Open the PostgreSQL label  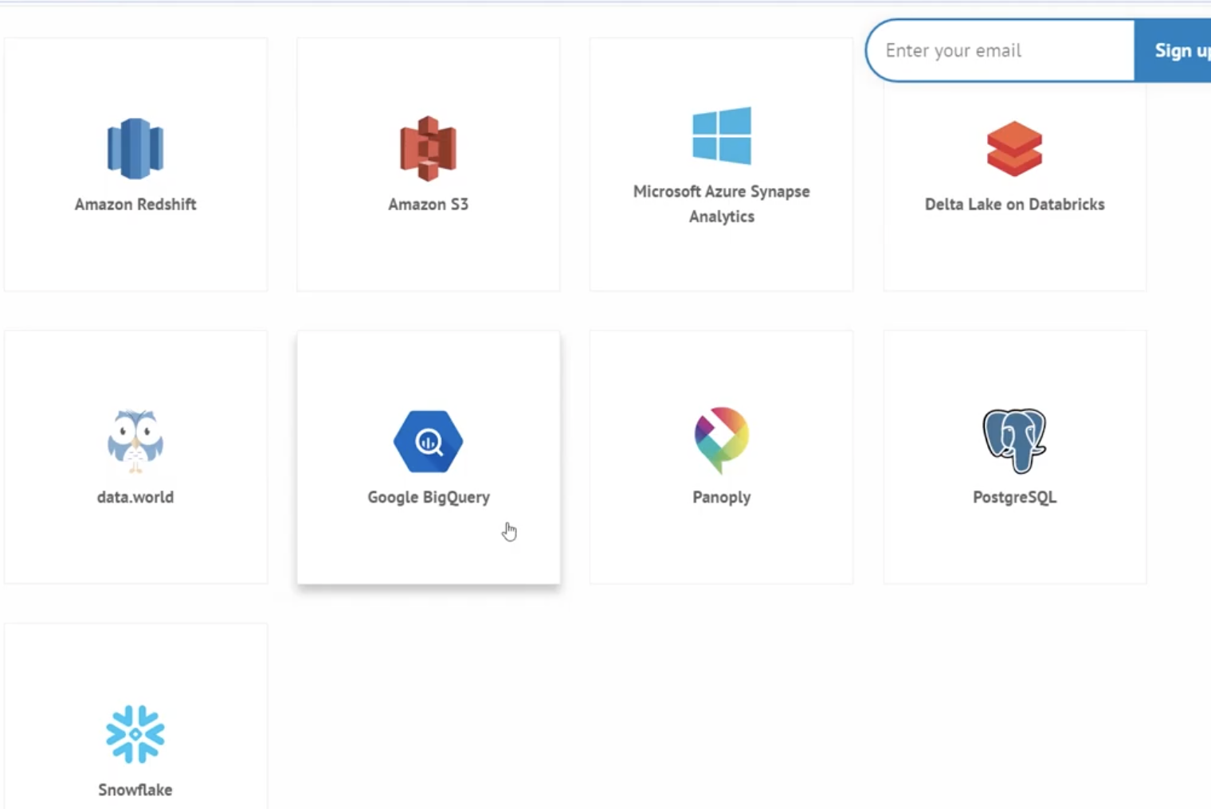pos(1014,497)
